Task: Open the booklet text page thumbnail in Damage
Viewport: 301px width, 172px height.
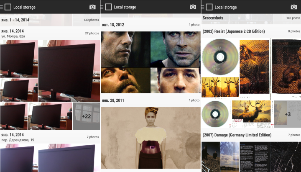Action: click(255, 157)
